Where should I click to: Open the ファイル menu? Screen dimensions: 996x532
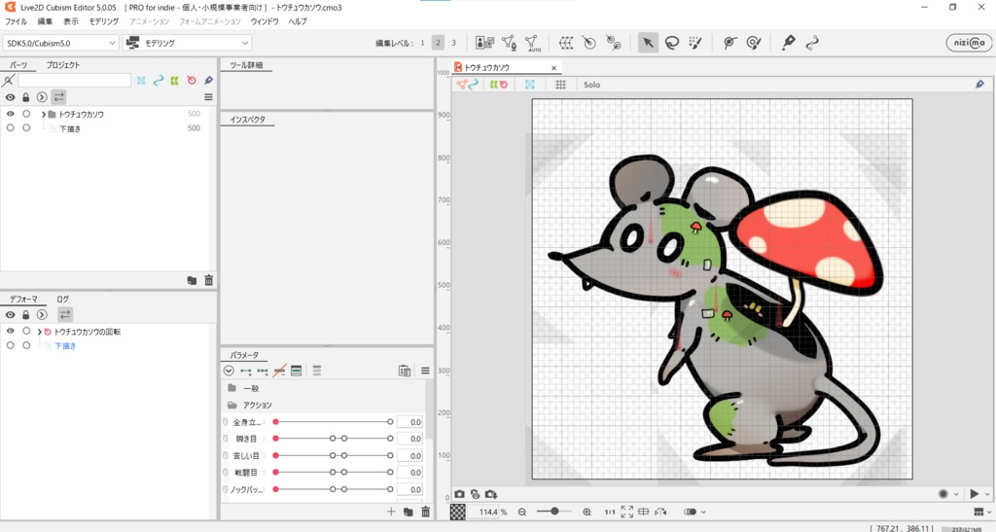16,21
